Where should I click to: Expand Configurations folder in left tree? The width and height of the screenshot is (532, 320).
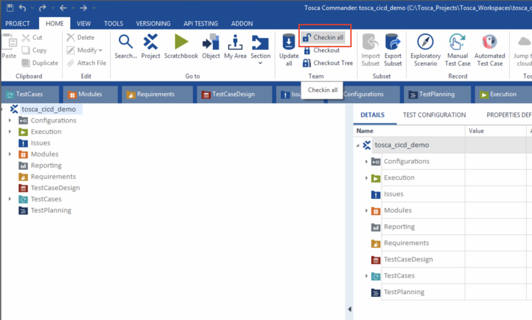(x=10, y=120)
